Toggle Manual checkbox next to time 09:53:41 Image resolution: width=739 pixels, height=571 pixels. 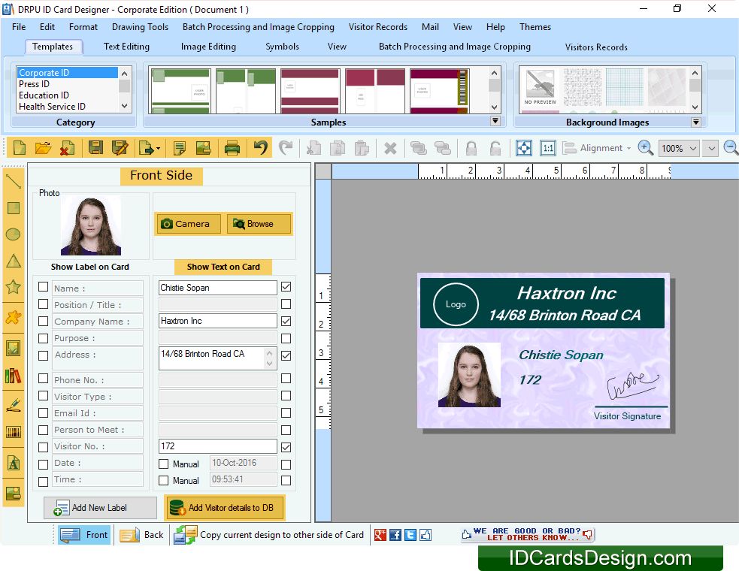point(164,481)
